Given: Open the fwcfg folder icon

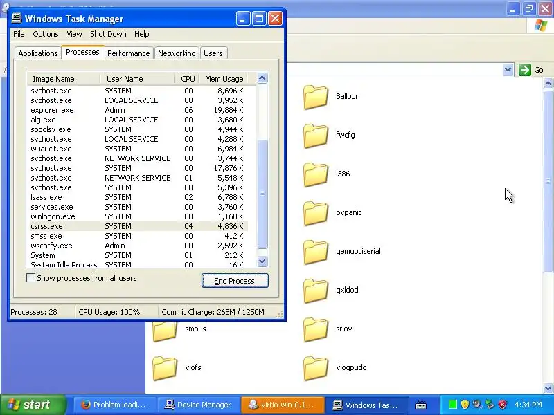Looking at the screenshot, I should (x=316, y=135).
